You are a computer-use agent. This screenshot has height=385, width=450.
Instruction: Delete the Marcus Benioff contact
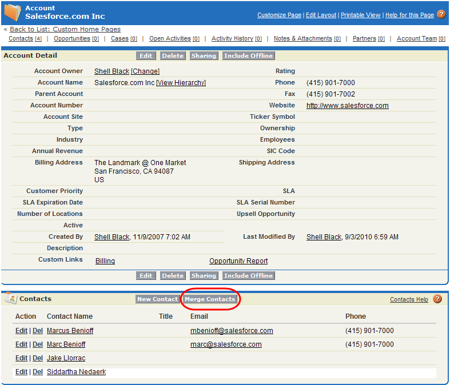pyautogui.click(x=38, y=331)
